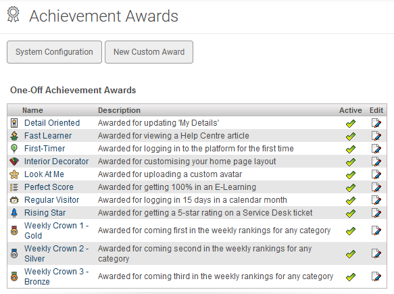Click the Weekly Crown 1 gold medal icon

pos(14,230)
